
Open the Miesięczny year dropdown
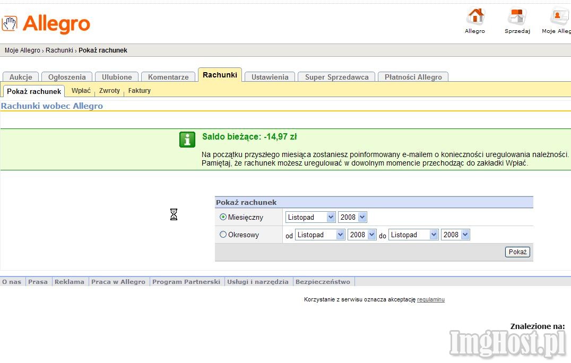352,217
